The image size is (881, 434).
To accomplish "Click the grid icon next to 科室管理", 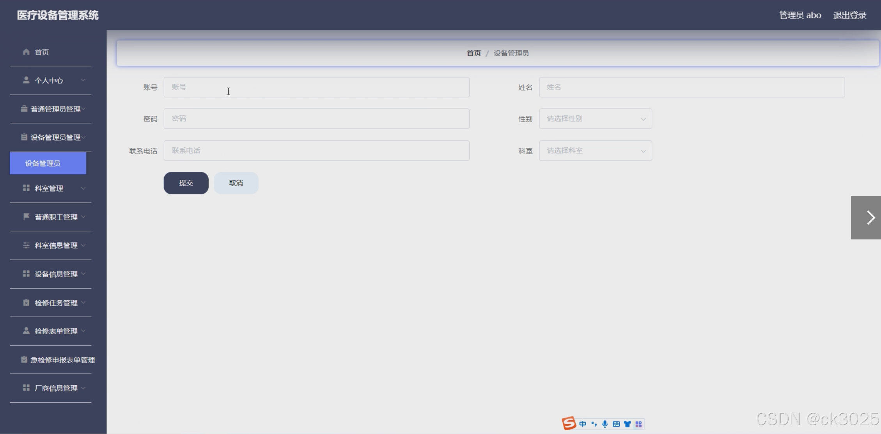I will coord(26,188).
